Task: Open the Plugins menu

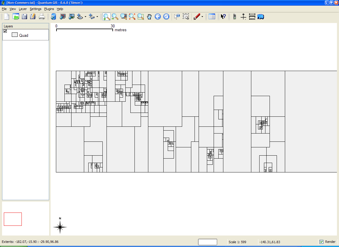Action: [49, 9]
